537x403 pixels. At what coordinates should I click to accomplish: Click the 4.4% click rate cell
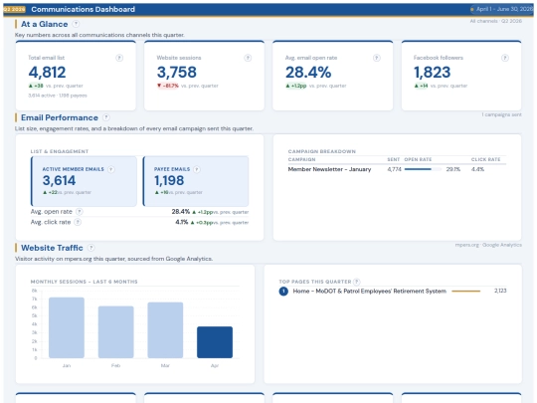pyautogui.click(x=477, y=169)
